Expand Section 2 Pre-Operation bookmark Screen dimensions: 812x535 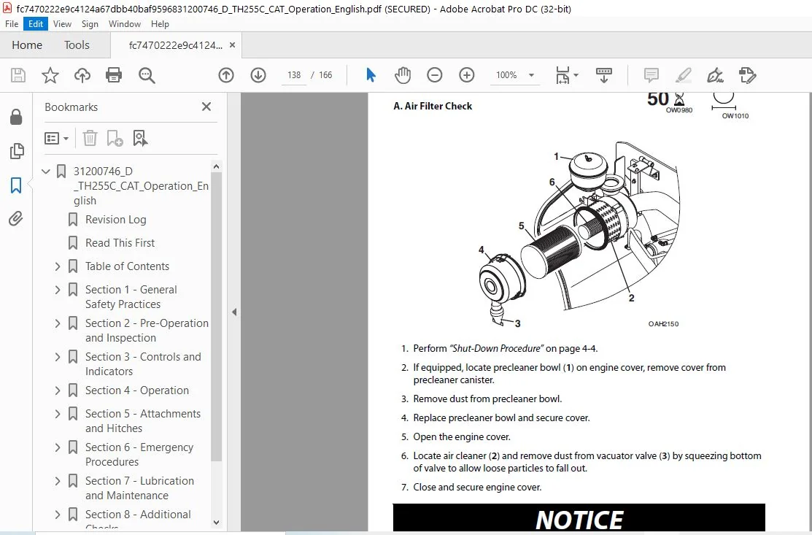pyautogui.click(x=58, y=323)
